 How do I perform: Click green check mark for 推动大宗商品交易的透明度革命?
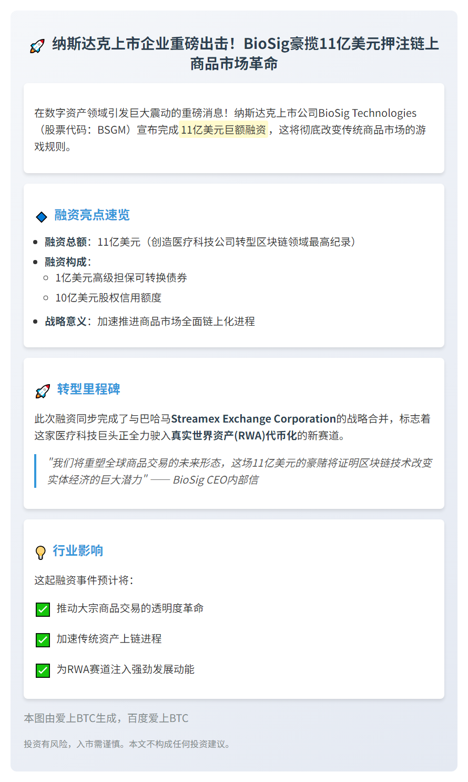coord(43,609)
